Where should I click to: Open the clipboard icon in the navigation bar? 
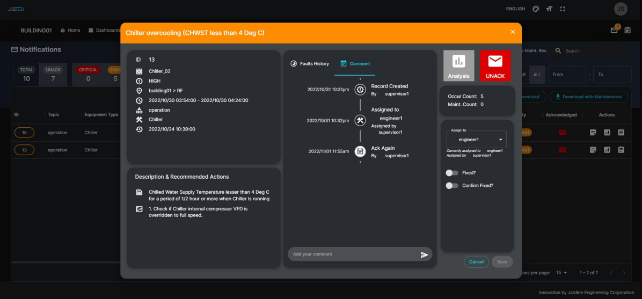[x=628, y=30]
